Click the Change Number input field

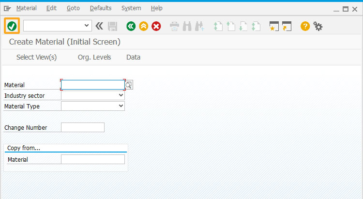coord(83,127)
